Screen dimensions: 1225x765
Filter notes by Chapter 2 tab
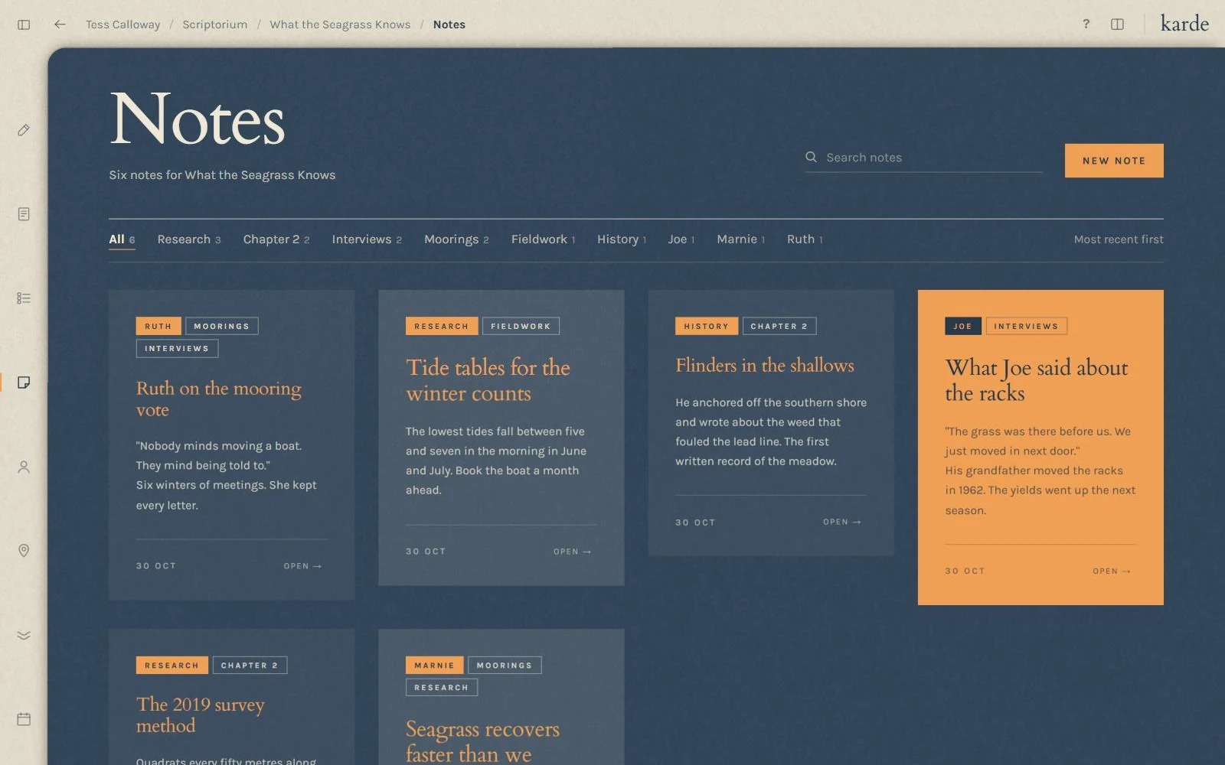(276, 239)
